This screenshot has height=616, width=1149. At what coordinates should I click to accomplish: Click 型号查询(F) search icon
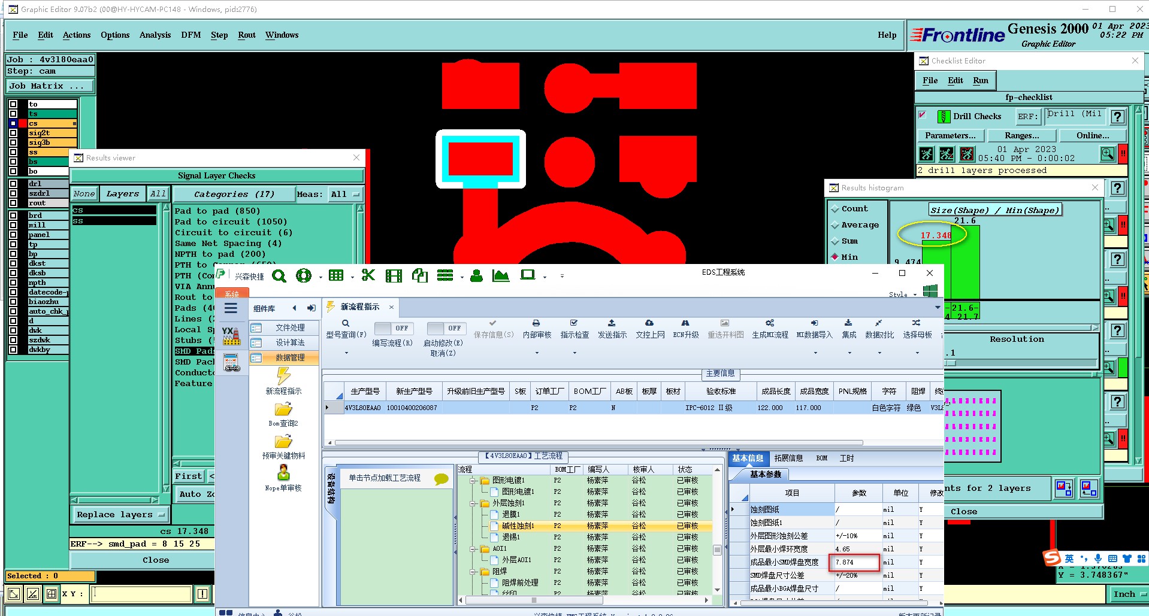[x=346, y=323]
